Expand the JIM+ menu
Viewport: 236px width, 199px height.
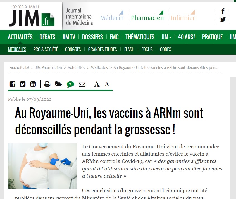click(x=166, y=37)
